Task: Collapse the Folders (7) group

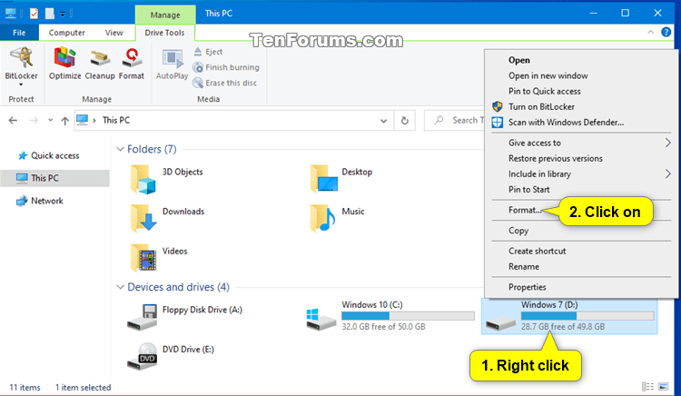Action: [120, 149]
